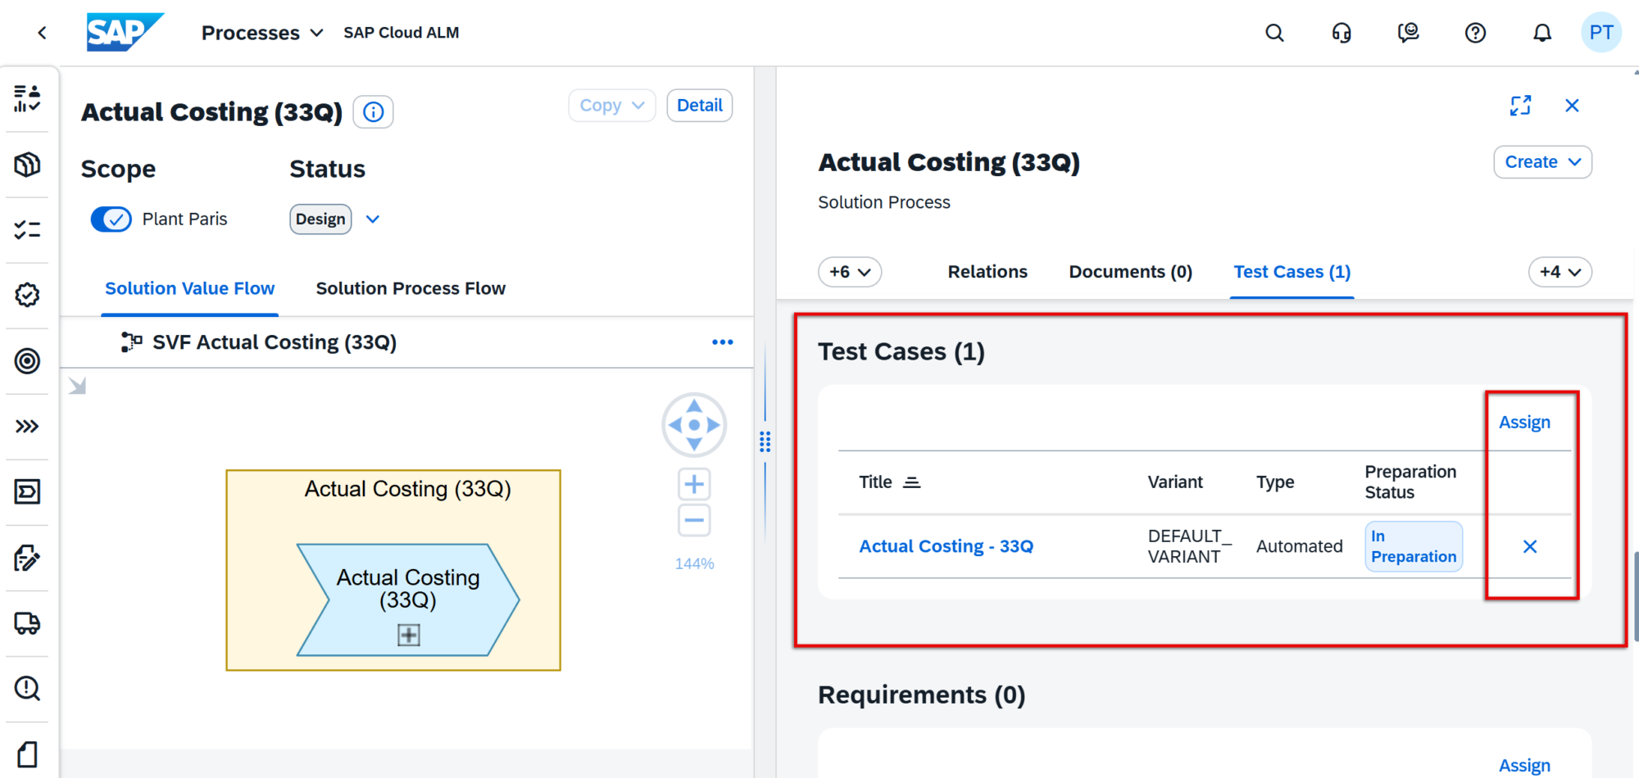Open SVF Actual Costing more options
Image resolution: width=1639 pixels, height=778 pixels.
click(x=722, y=342)
